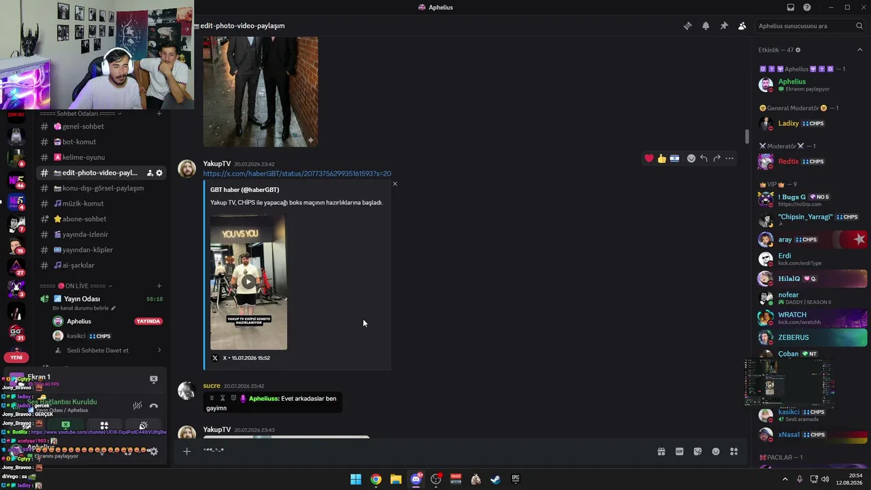Send a gift via gift icon

click(661, 451)
